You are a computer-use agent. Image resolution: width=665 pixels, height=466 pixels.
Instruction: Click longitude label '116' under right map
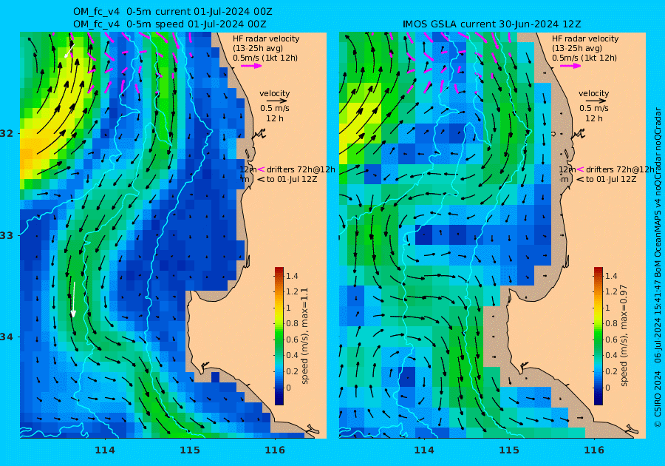tap(594, 450)
